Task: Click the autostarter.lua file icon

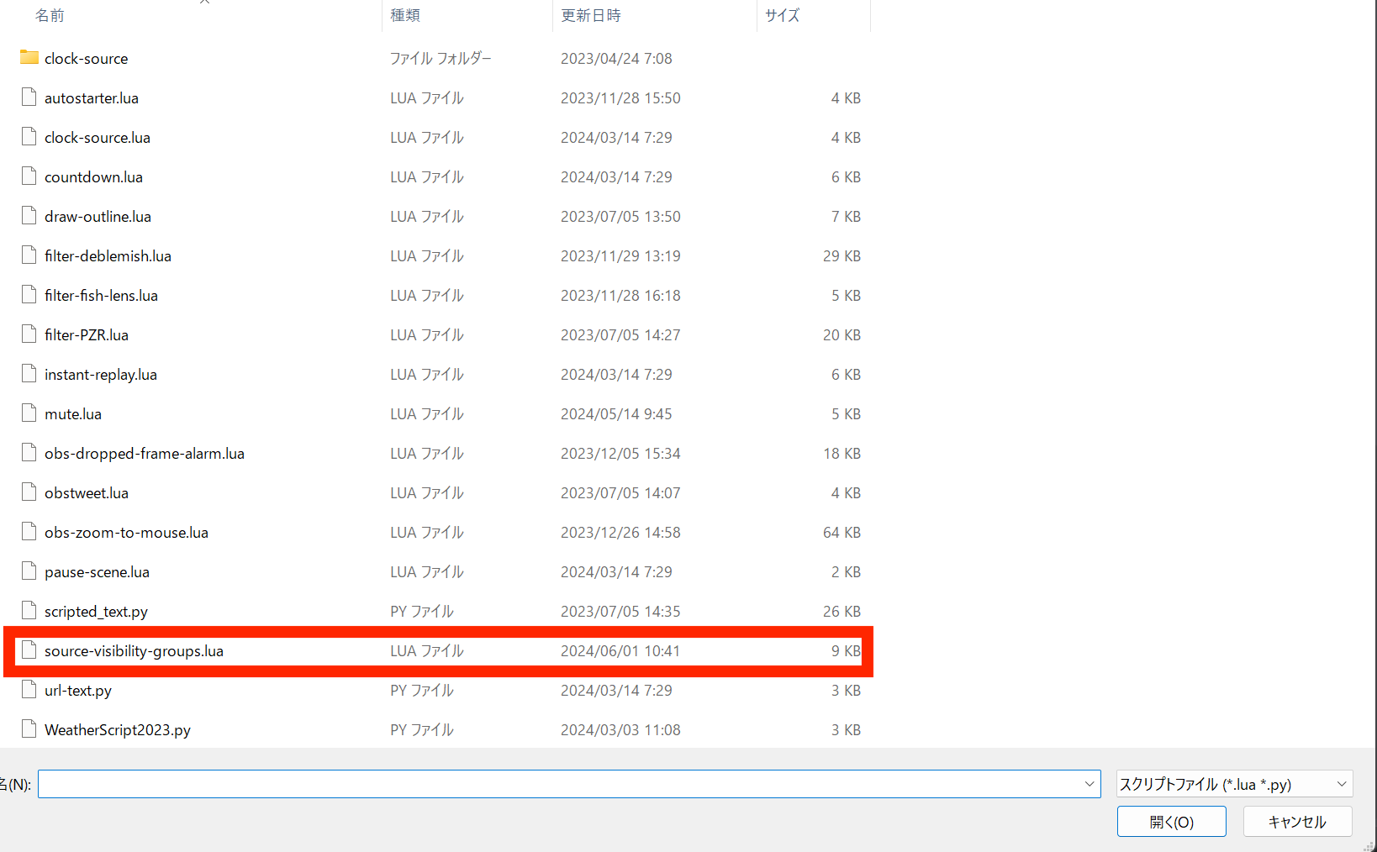Action: point(29,97)
